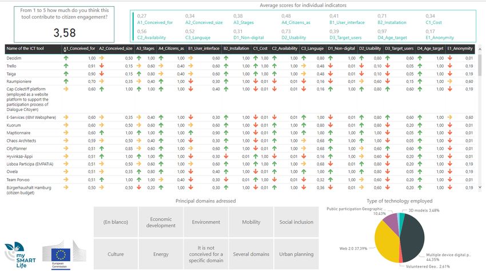This screenshot has width=486, height=271.
Task: Select the Several domains tile
Action: click(251, 254)
